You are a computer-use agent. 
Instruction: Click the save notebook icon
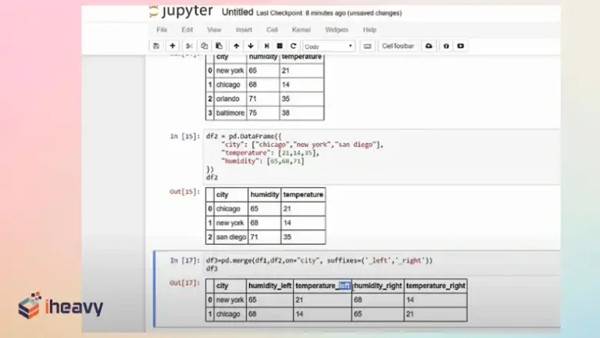(x=157, y=46)
